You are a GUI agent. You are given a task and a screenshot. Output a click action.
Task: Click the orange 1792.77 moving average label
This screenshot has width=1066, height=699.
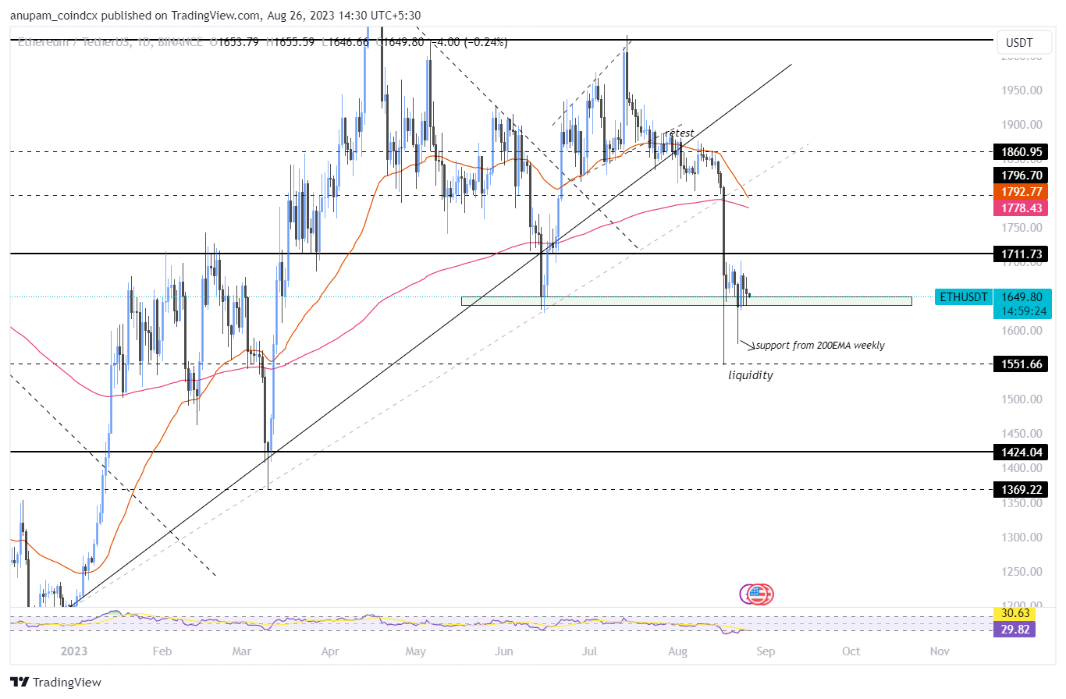pyautogui.click(x=1021, y=192)
